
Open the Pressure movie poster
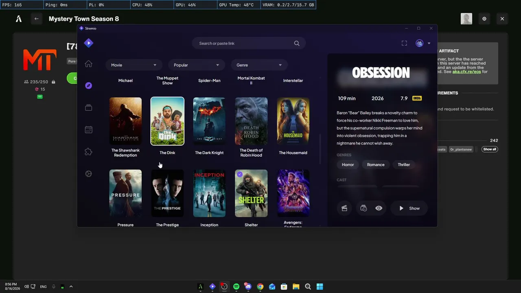pos(125,193)
